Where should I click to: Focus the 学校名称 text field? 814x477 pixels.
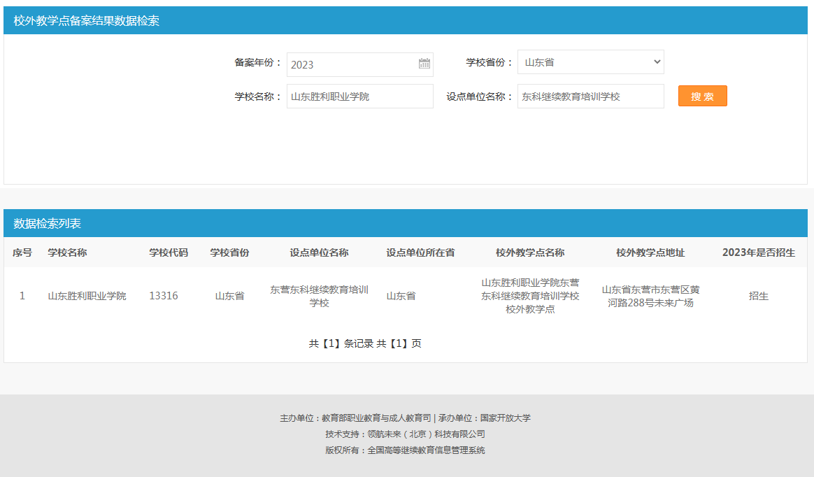point(359,97)
